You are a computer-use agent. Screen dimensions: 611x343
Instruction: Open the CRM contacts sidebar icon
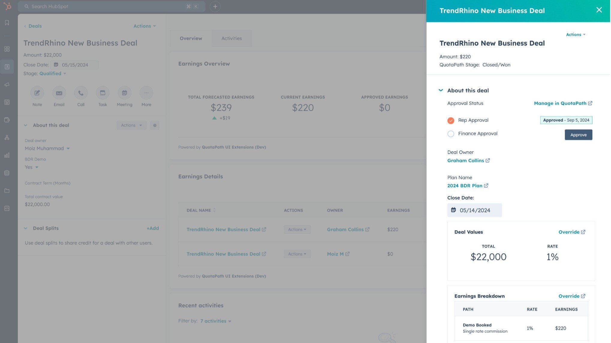coord(7,66)
